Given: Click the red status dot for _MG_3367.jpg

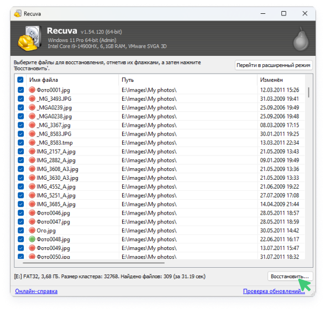Looking at the screenshot, I should [x=32, y=125].
